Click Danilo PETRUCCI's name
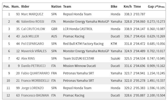This screenshot has width=168, height=101. point(33,66)
